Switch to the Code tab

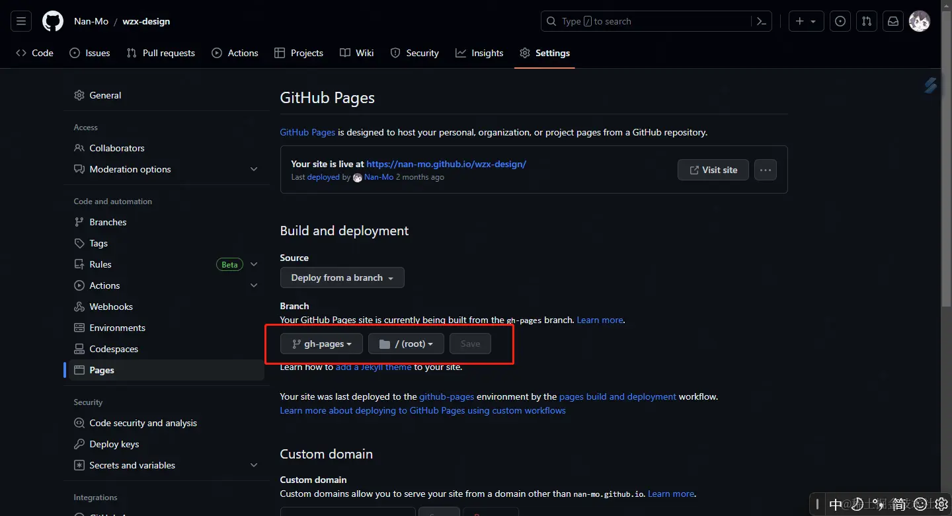tap(34, 53)
